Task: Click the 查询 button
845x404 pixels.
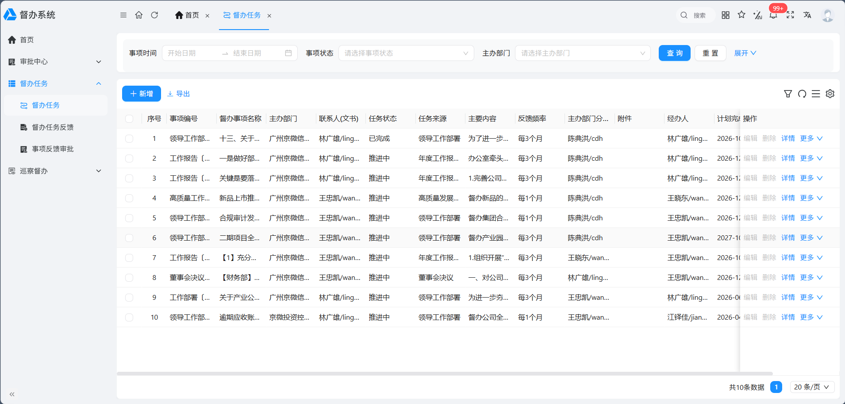Action: 674,53
